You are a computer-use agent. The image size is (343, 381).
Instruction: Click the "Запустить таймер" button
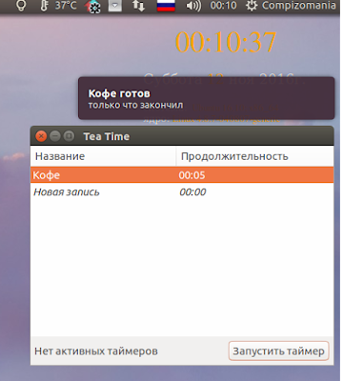point(278,351)
